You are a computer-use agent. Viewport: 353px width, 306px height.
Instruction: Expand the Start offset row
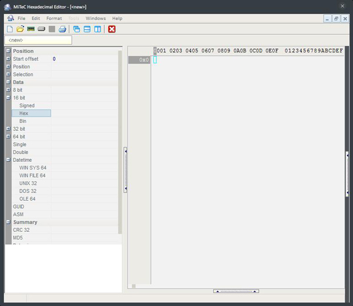pyautogui.click(x=8, y=59)
